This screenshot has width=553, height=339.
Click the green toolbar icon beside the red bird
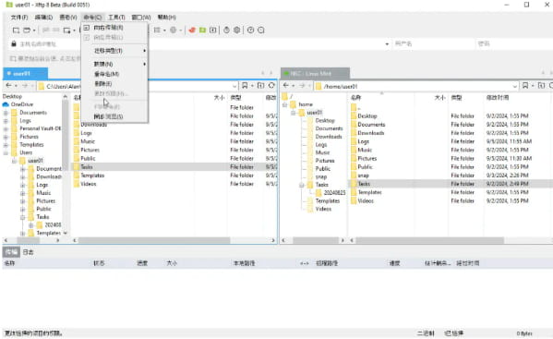(x=202, y=30)
